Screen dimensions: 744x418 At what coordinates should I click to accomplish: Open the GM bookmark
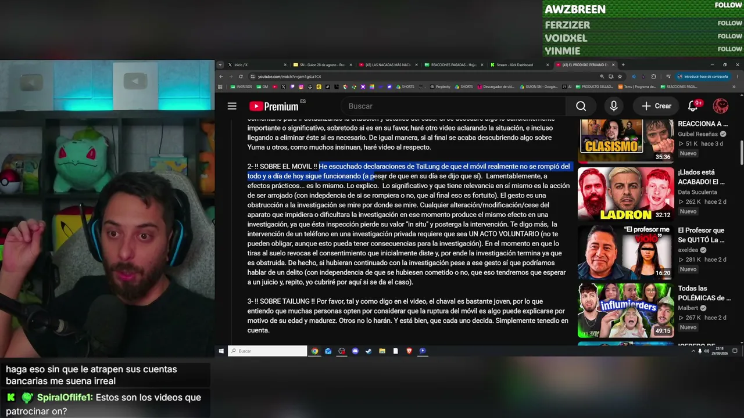point(263,87)
